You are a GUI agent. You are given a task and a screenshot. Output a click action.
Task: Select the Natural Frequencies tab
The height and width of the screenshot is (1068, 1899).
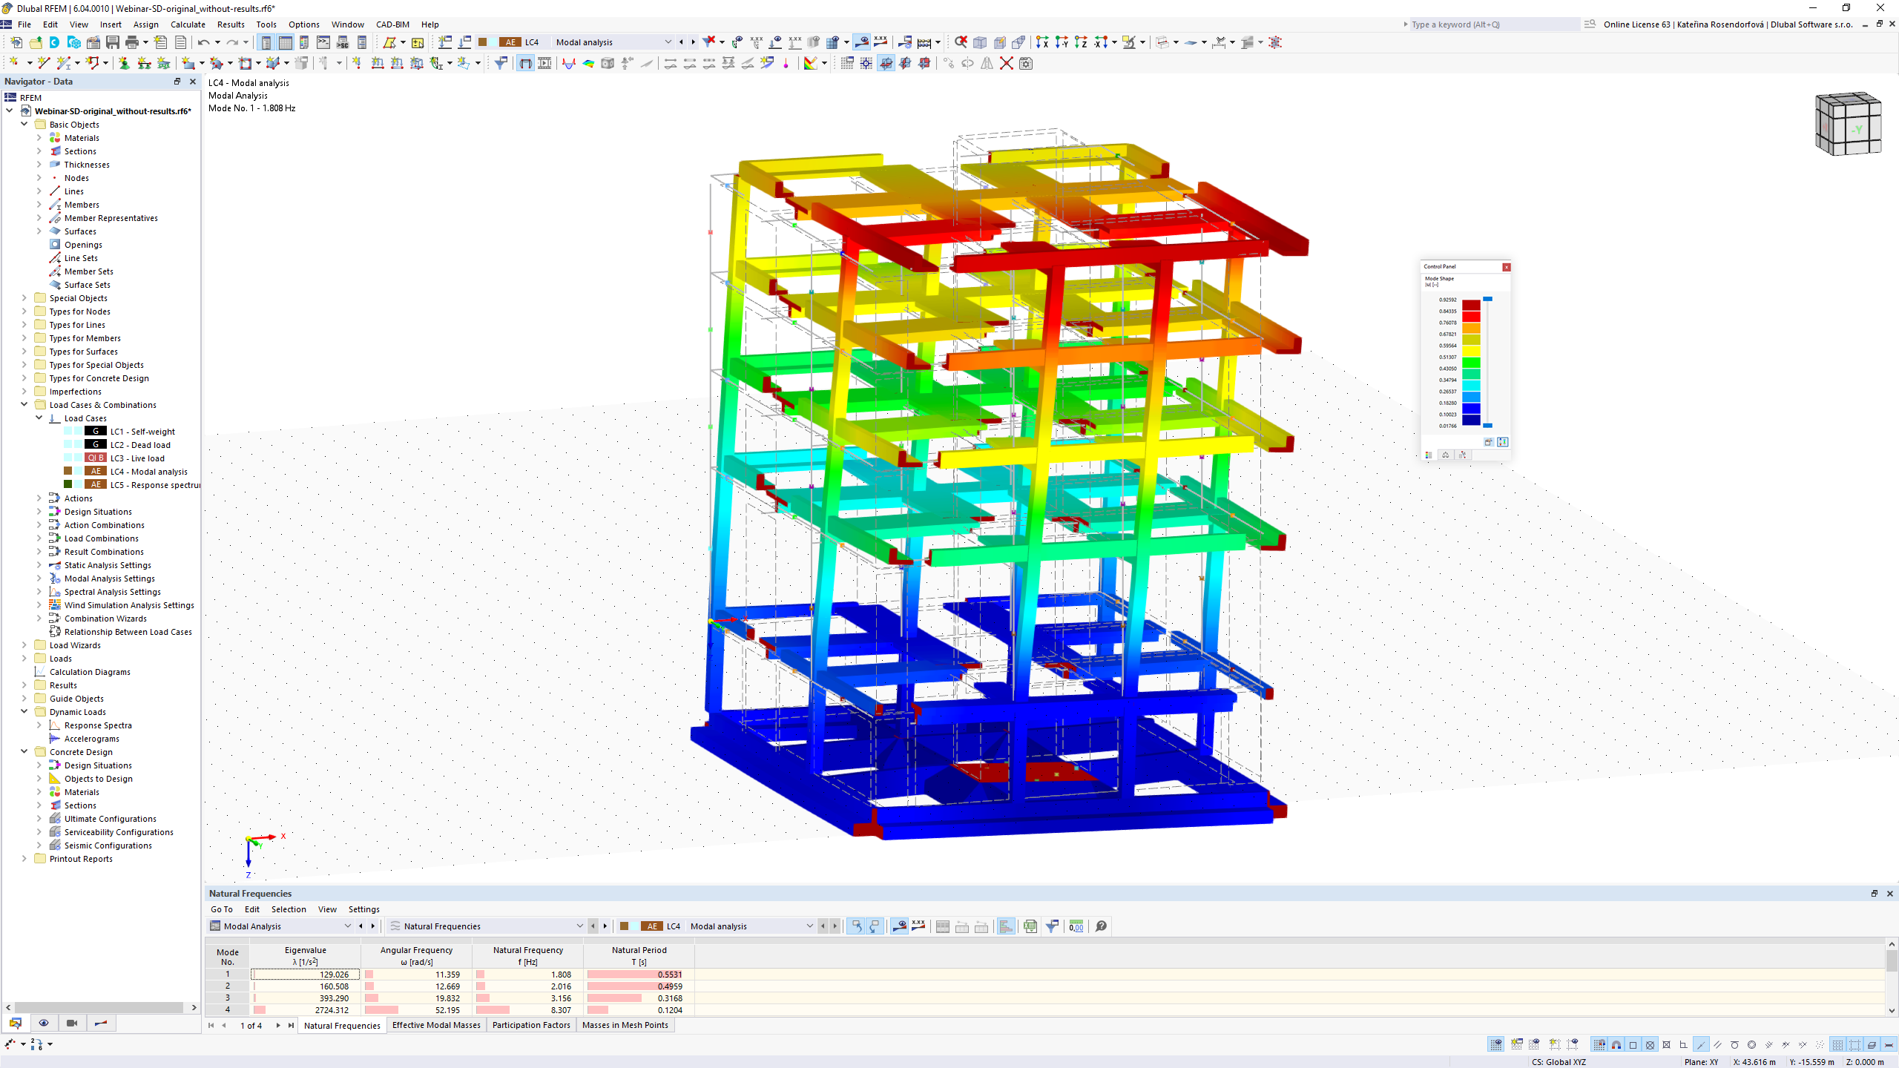342,1025
